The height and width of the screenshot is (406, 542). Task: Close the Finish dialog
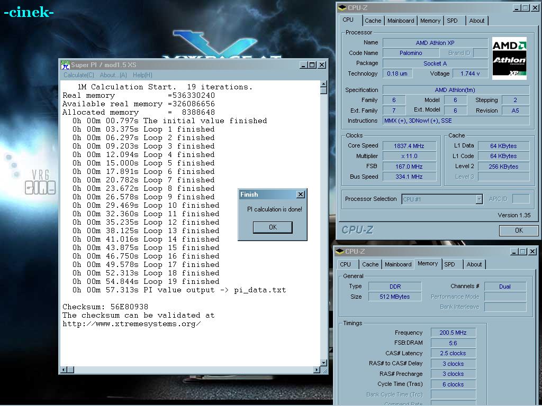[301, 195]
